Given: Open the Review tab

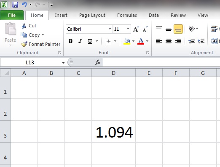Looking at the screenshot, I should tap(178, 15).
